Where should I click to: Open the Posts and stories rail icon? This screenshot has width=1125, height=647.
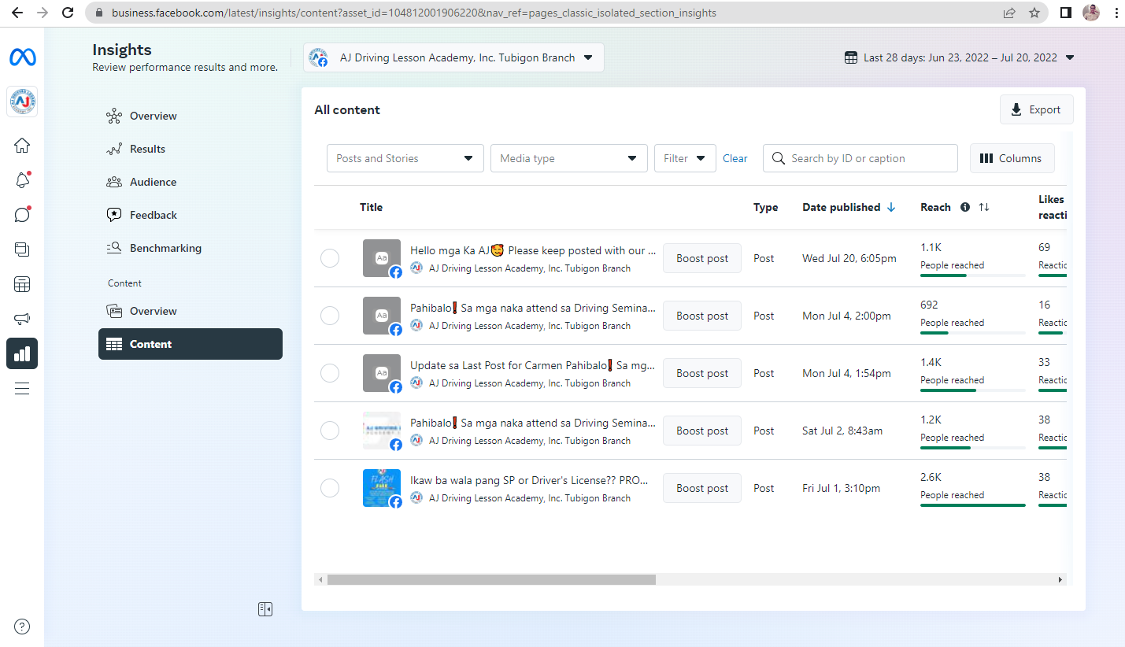[22, 250]
